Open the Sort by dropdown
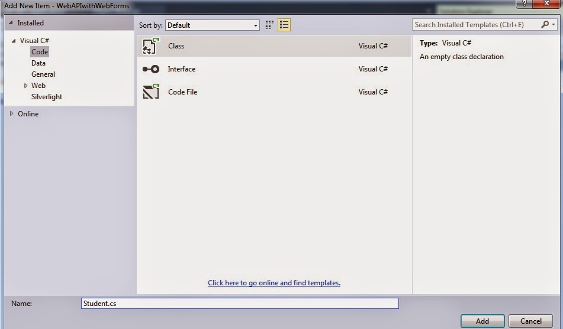Viewport: 563px width, 329px height. point(213,25)
